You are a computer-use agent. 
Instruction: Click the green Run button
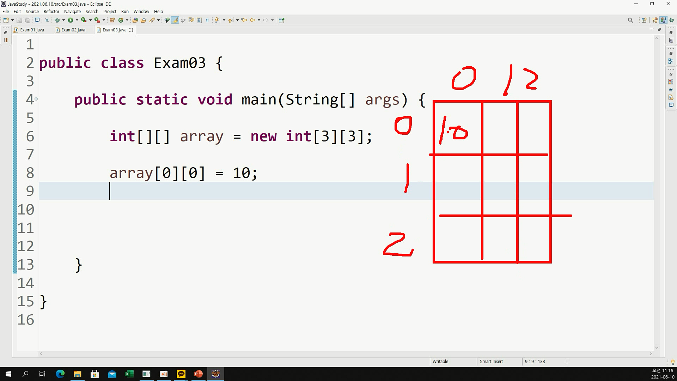click(x=71, y=20)
